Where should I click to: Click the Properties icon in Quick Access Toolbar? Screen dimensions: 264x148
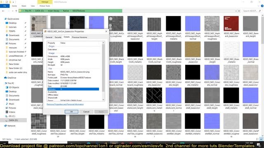[x=7, y=2]
